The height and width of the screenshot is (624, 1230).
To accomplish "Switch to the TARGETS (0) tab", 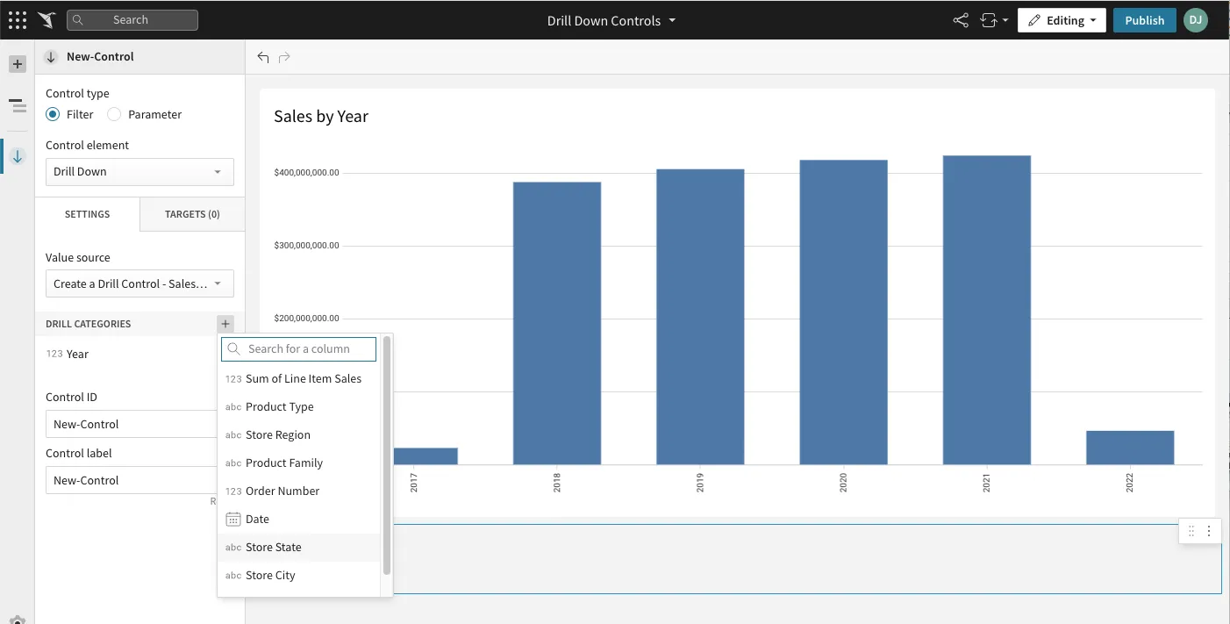I will [x=192, y=214].
